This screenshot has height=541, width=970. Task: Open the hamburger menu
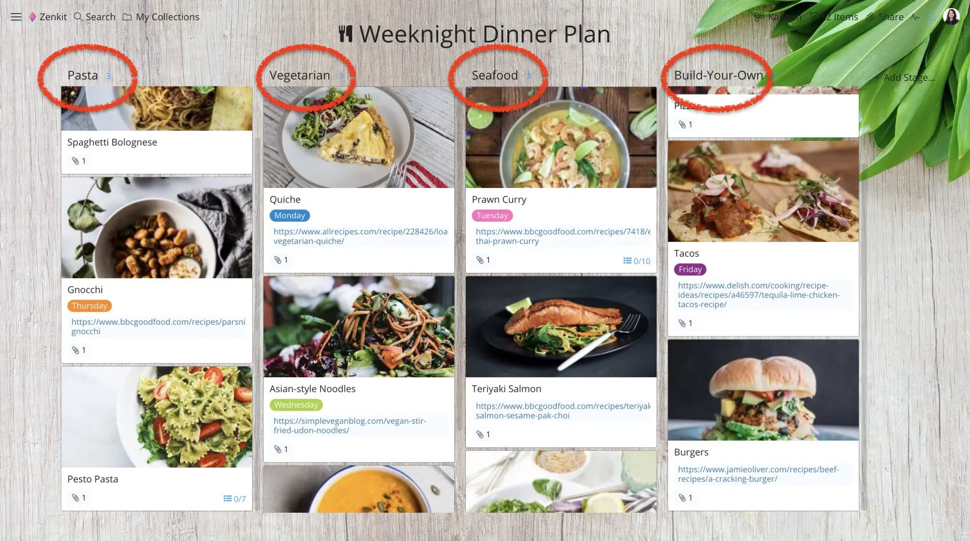tap(16, 17)
